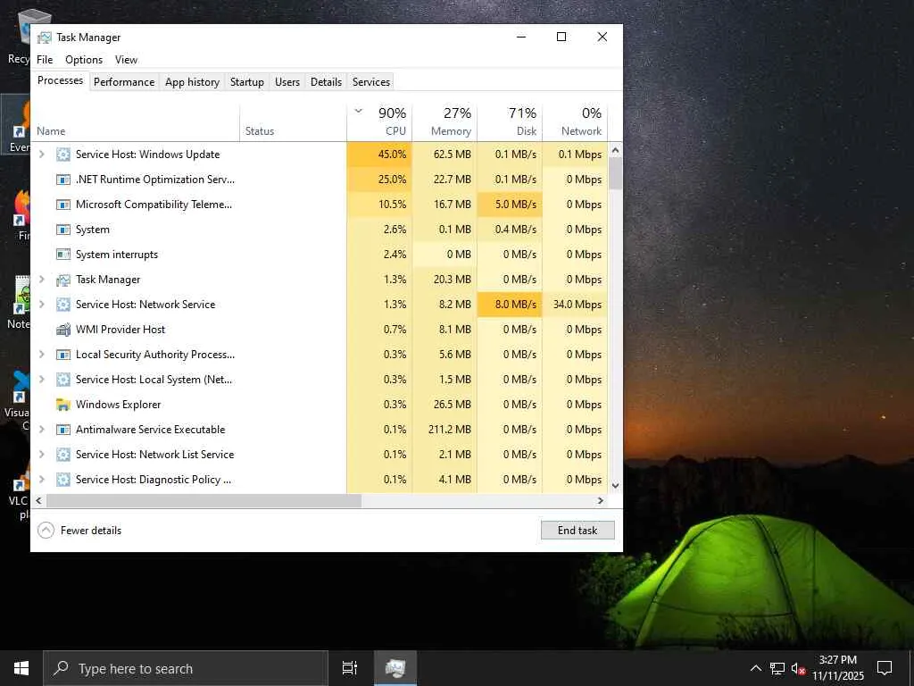Click the muted volume tray icon
The width and height of the screenshot is (914, 686).
(798, 668)
